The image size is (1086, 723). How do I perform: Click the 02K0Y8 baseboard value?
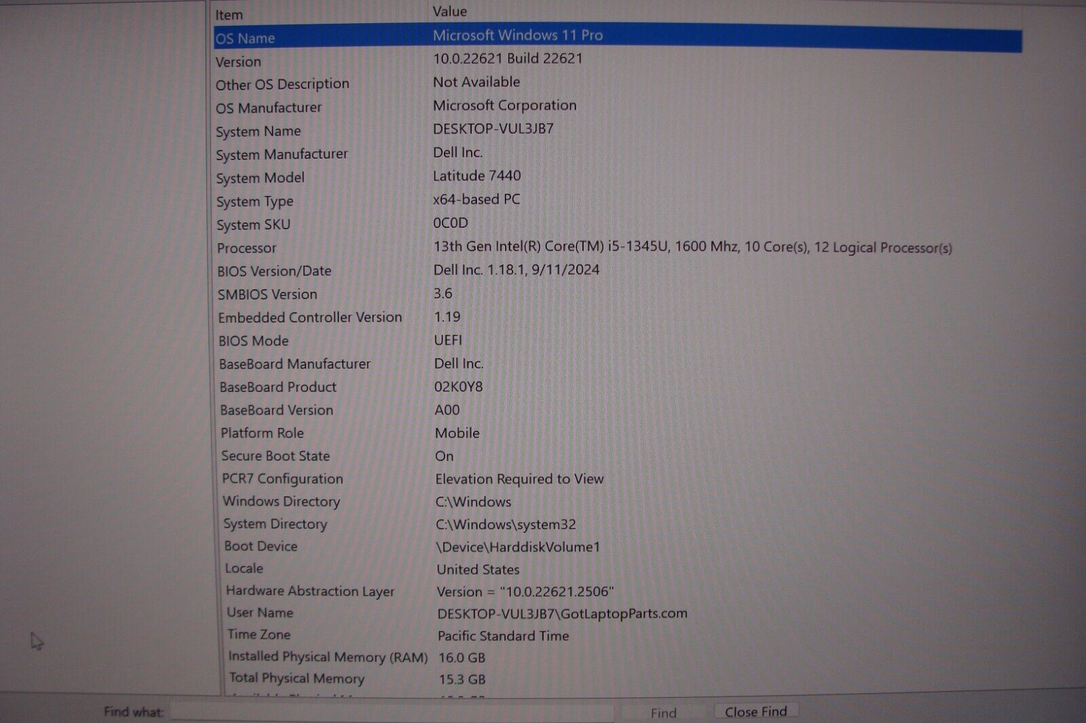click(x=458, y=387)
